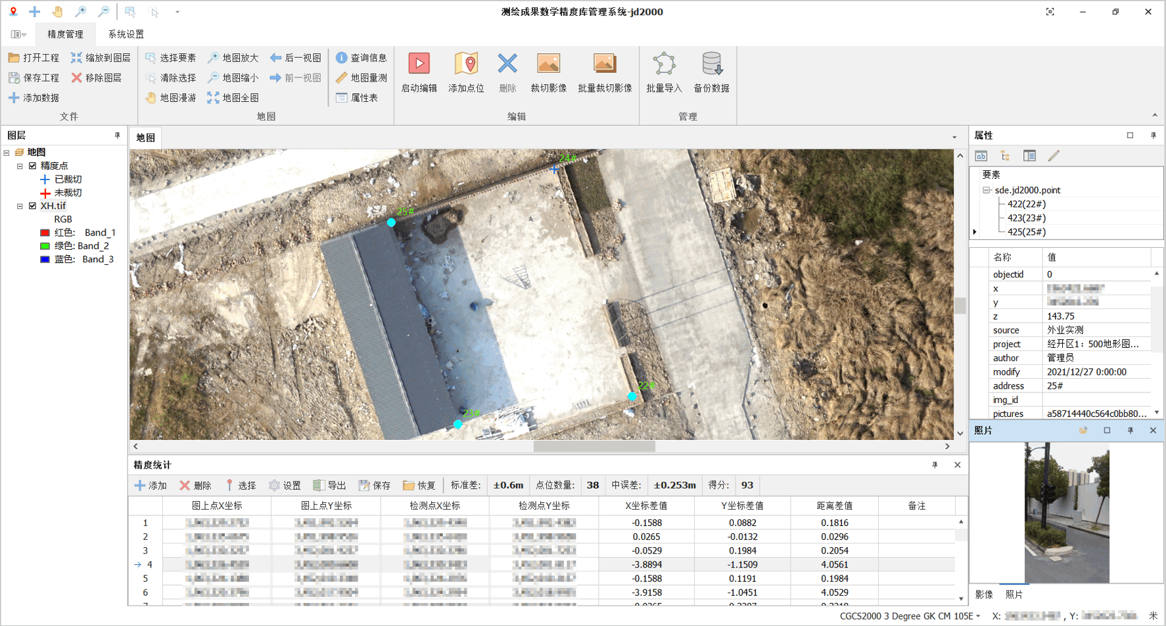The height and width of the screenshot is (626, 1166).
Task: Click the 备份数据 backup data icon
Action: click(711, 64)
